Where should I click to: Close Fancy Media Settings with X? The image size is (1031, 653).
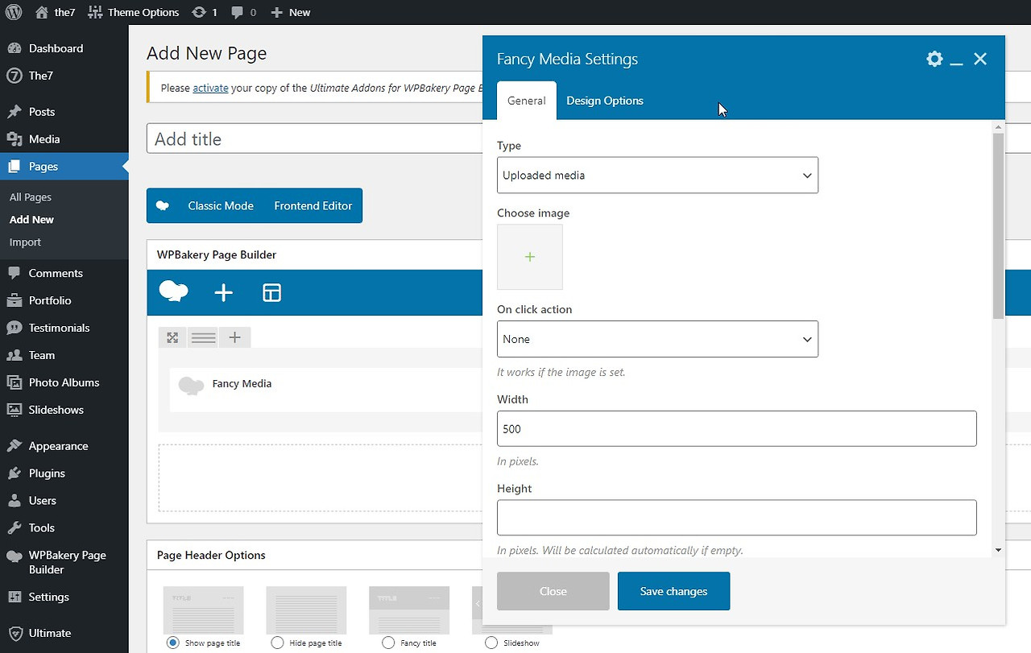[980, 59]
